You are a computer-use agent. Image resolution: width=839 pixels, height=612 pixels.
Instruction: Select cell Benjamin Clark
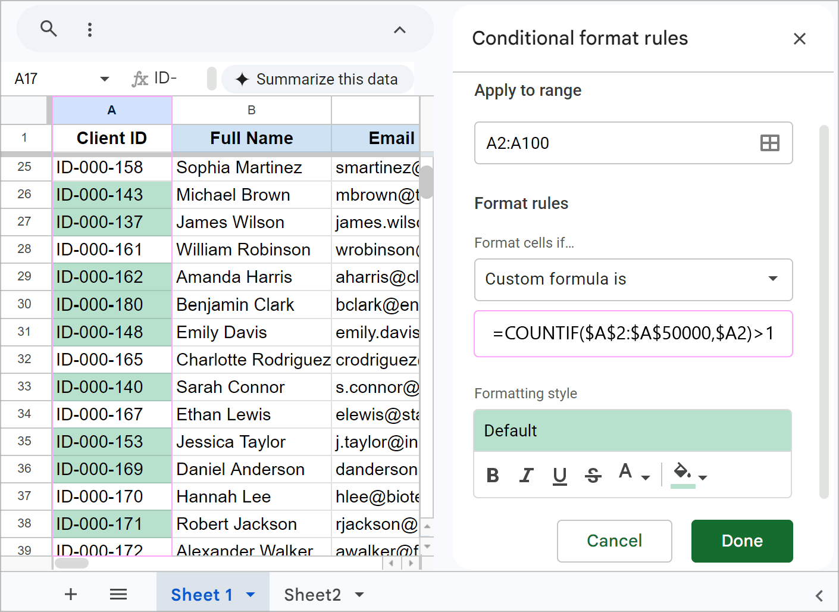point(252,304)
